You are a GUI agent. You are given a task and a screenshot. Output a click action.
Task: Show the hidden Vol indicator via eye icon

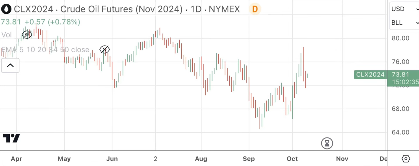pyautogui.click(x=27, y=35)
